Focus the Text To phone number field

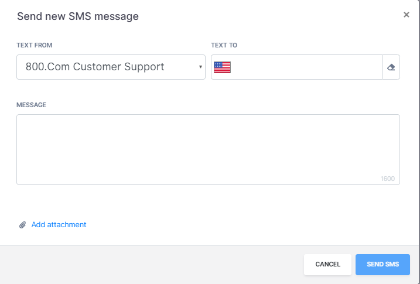pos(305,67)
